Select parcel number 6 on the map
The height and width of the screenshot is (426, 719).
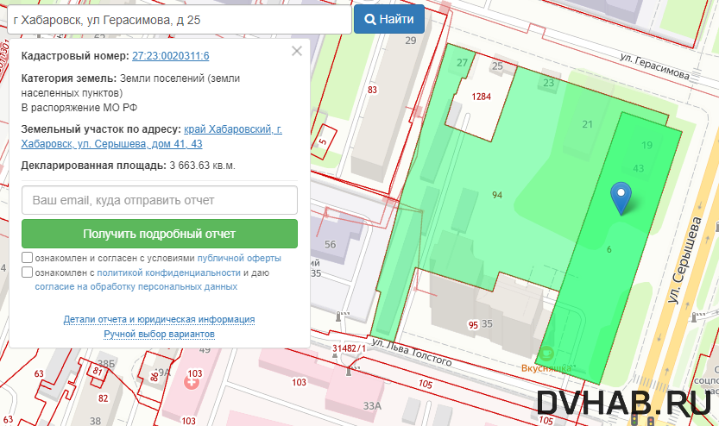609,249
